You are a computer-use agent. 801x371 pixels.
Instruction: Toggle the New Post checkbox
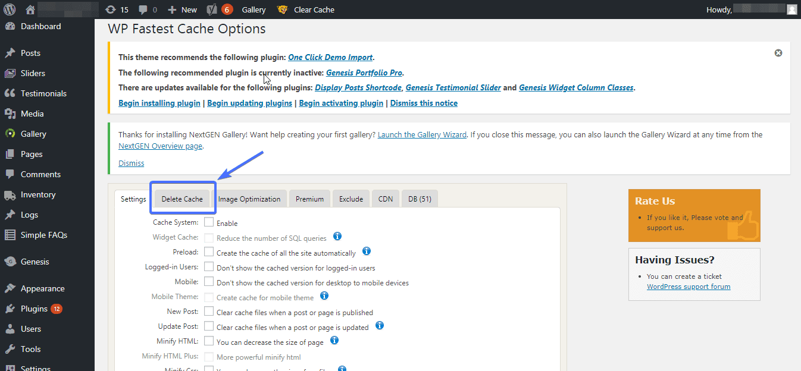click(209, 312)
